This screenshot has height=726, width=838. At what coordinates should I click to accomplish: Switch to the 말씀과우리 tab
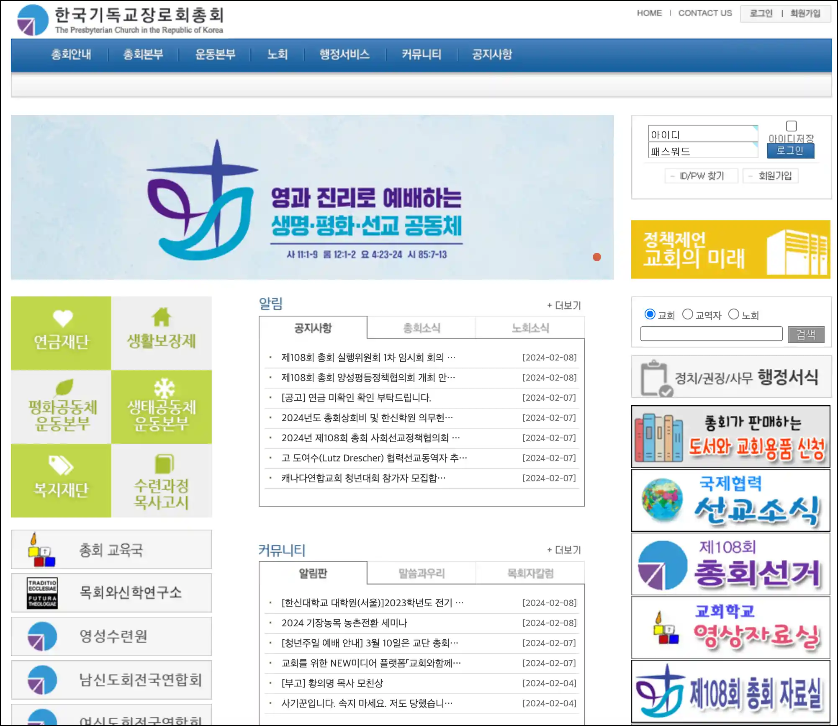click(x=422, y=573)
